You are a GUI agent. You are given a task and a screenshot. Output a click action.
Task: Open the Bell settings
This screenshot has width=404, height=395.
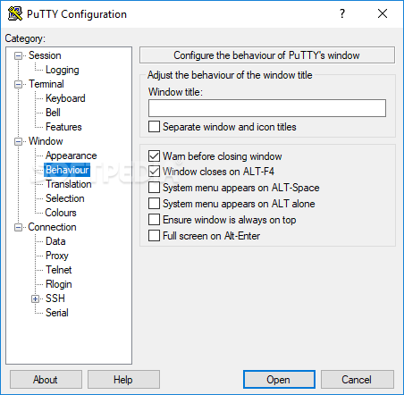point(53,113)
